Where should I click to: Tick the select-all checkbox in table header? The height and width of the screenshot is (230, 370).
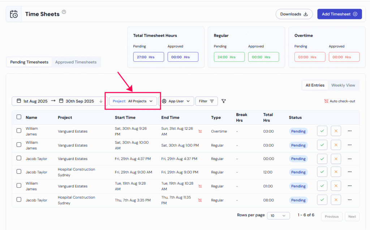pos(19,117)
